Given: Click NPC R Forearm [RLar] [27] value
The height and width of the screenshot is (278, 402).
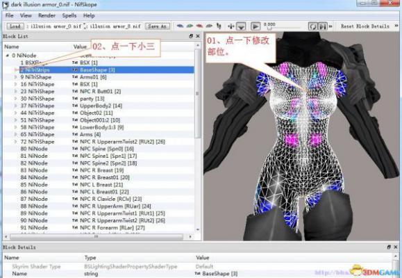Looking at the screenshot, I should coord(112,228).
